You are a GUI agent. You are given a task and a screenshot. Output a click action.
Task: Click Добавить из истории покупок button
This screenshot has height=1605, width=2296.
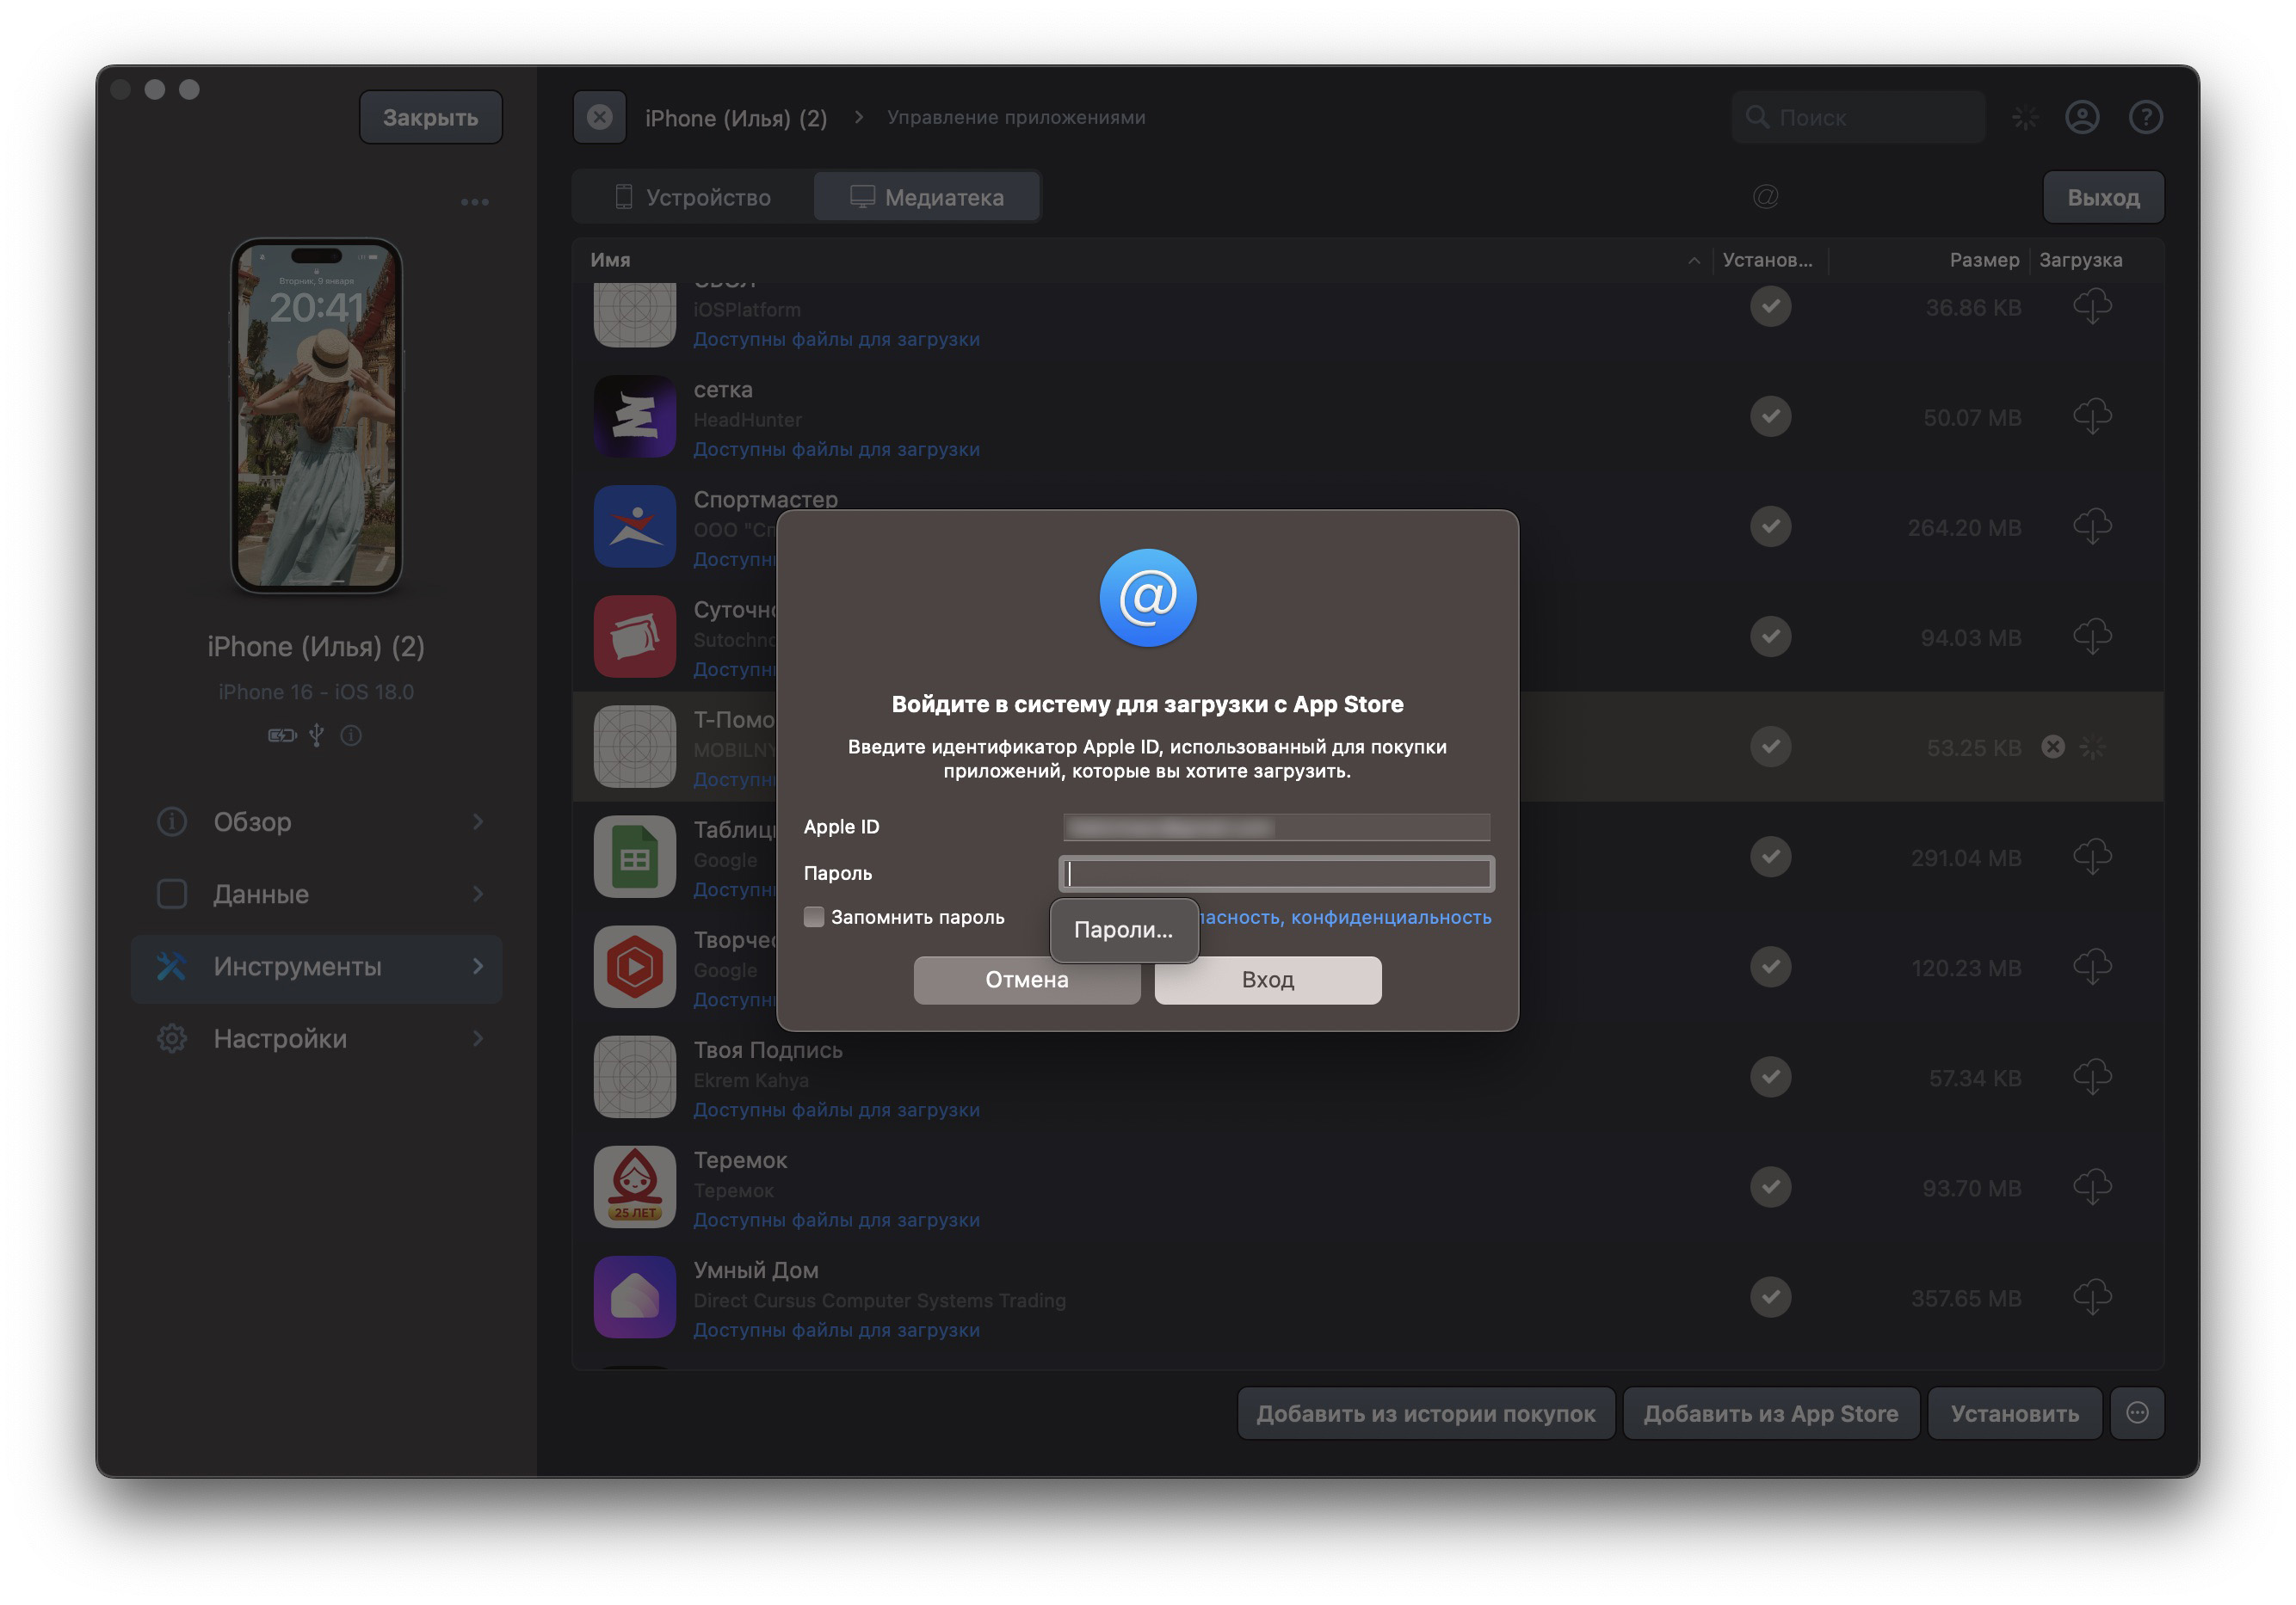click(x=1426, y=1413)
